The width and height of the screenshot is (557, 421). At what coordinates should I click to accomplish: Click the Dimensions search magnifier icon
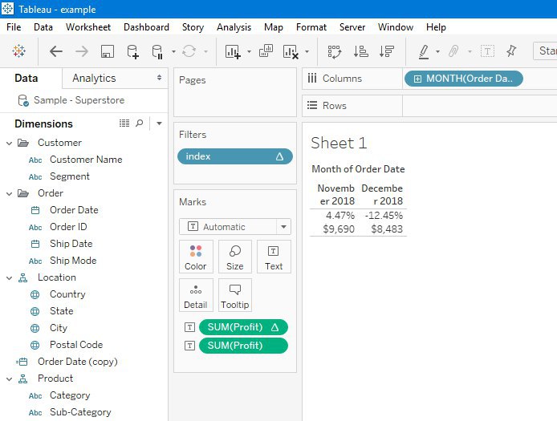[x=140, y=123]
